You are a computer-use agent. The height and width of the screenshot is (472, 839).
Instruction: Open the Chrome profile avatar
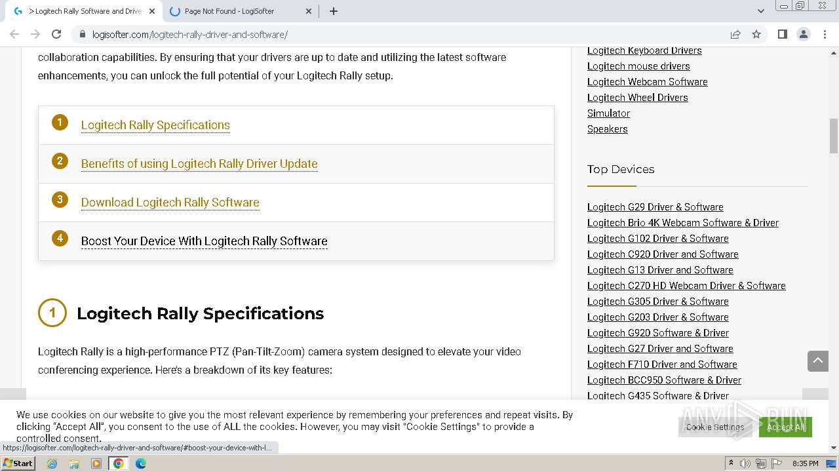(x=803, y=34)
